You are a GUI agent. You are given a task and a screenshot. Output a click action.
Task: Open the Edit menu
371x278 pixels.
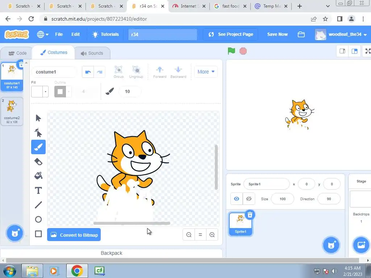(75, 34)
